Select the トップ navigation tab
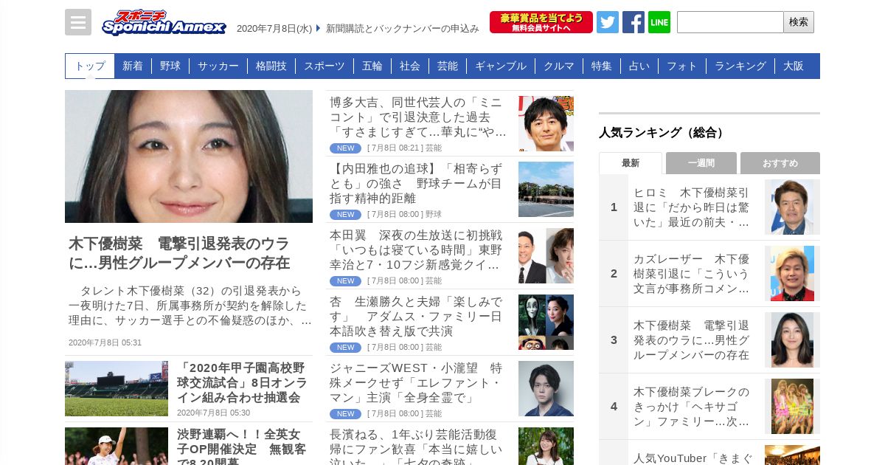Viewport: 885px width, 465px height. [90, 66]
